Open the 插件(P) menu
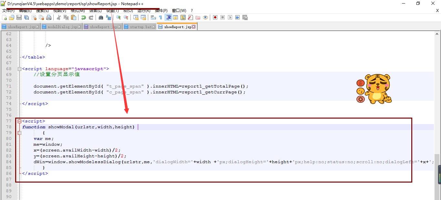The width and height of the screenshot is (441, 200). (161, 11)
